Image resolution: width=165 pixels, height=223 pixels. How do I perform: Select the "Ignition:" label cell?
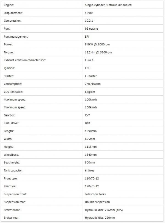tap(9, 68)
